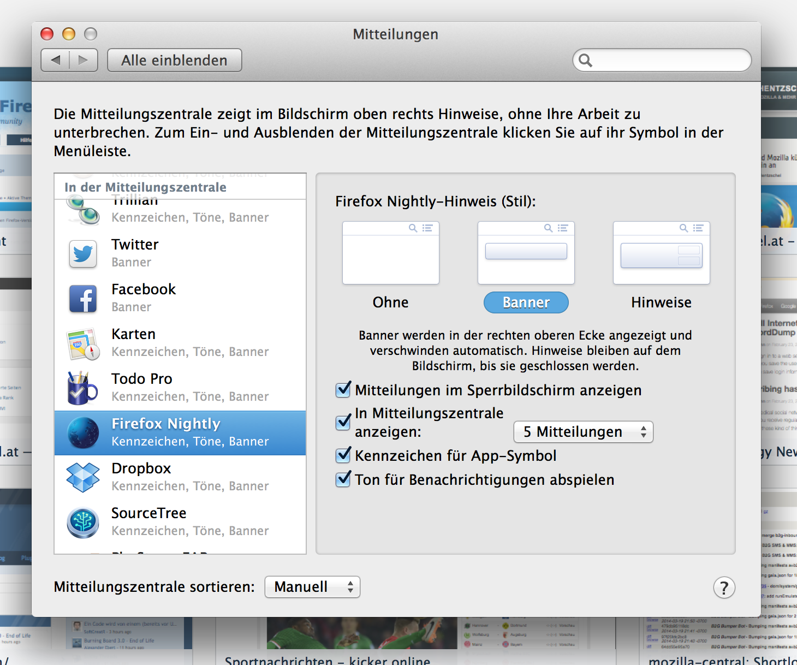The image size is (797, 665).
Task: Select the Banner style button
Action: click(x=526, y=302)
